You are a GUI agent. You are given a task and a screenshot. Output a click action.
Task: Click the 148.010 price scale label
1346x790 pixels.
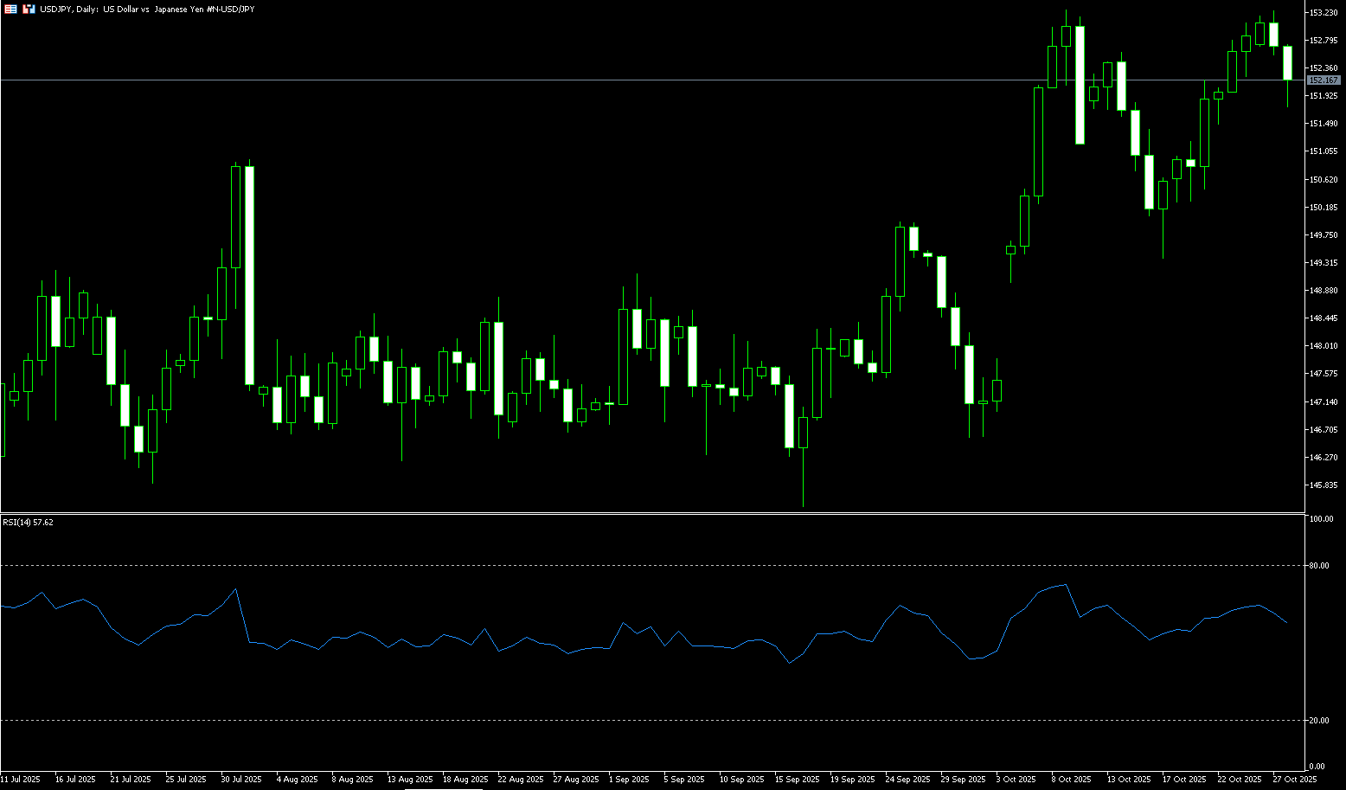[x=1323, y=346]
